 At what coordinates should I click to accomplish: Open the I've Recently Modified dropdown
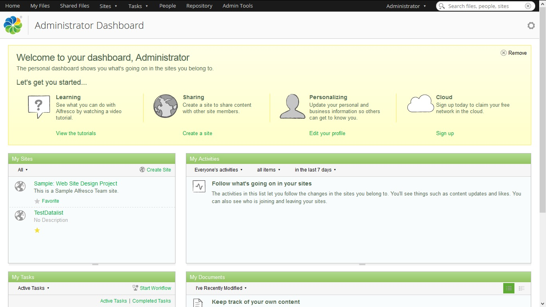click(x=221, y=288)
